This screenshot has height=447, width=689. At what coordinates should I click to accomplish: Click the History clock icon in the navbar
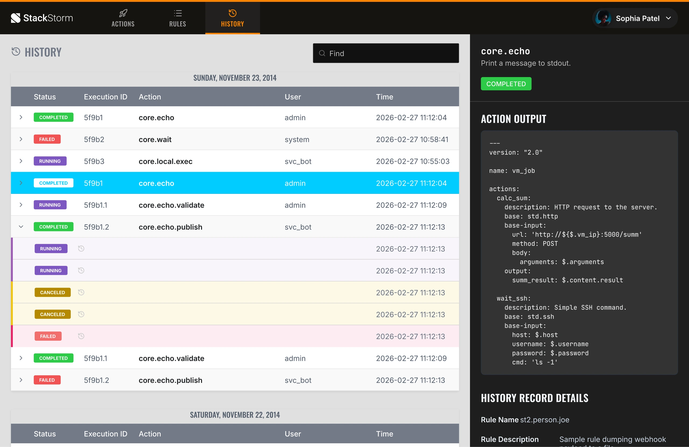233,13
